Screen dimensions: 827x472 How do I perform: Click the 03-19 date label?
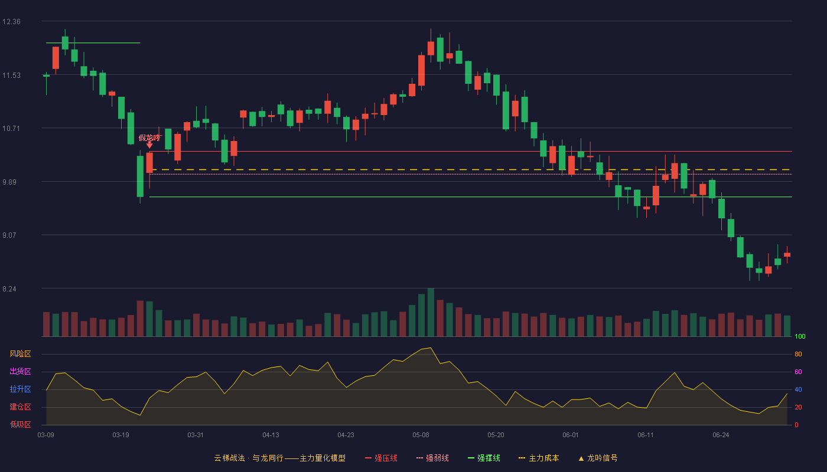click(x=121, y=435)
